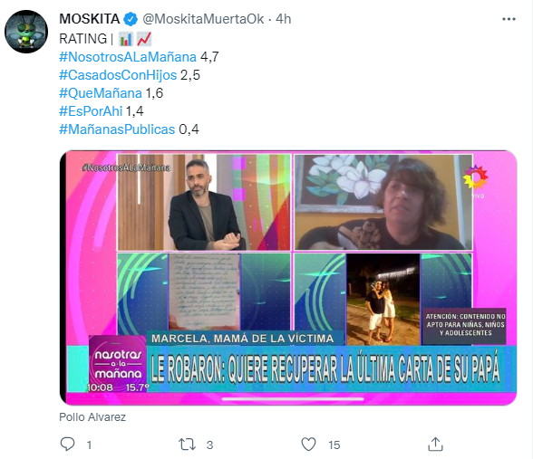Retweet using the arrows icon

tap(187, 444)
